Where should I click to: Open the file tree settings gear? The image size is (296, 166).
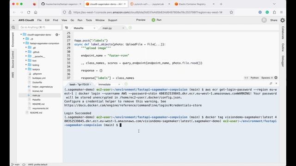point(56,35)
